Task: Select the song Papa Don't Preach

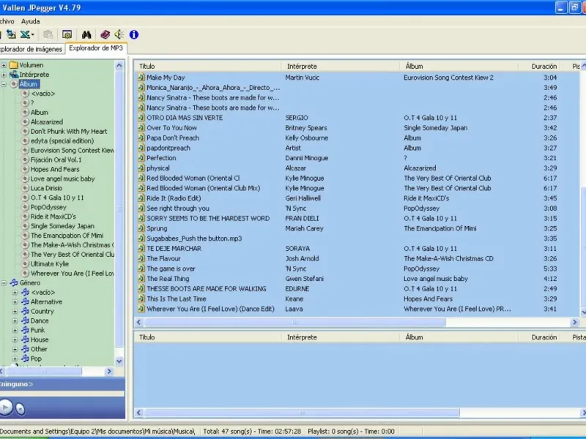Action: tap(172, 138)
